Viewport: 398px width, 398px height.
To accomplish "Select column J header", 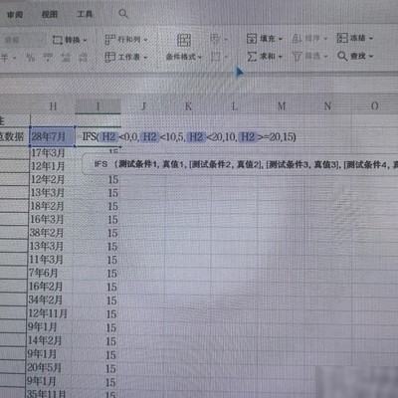I will 143,106.
